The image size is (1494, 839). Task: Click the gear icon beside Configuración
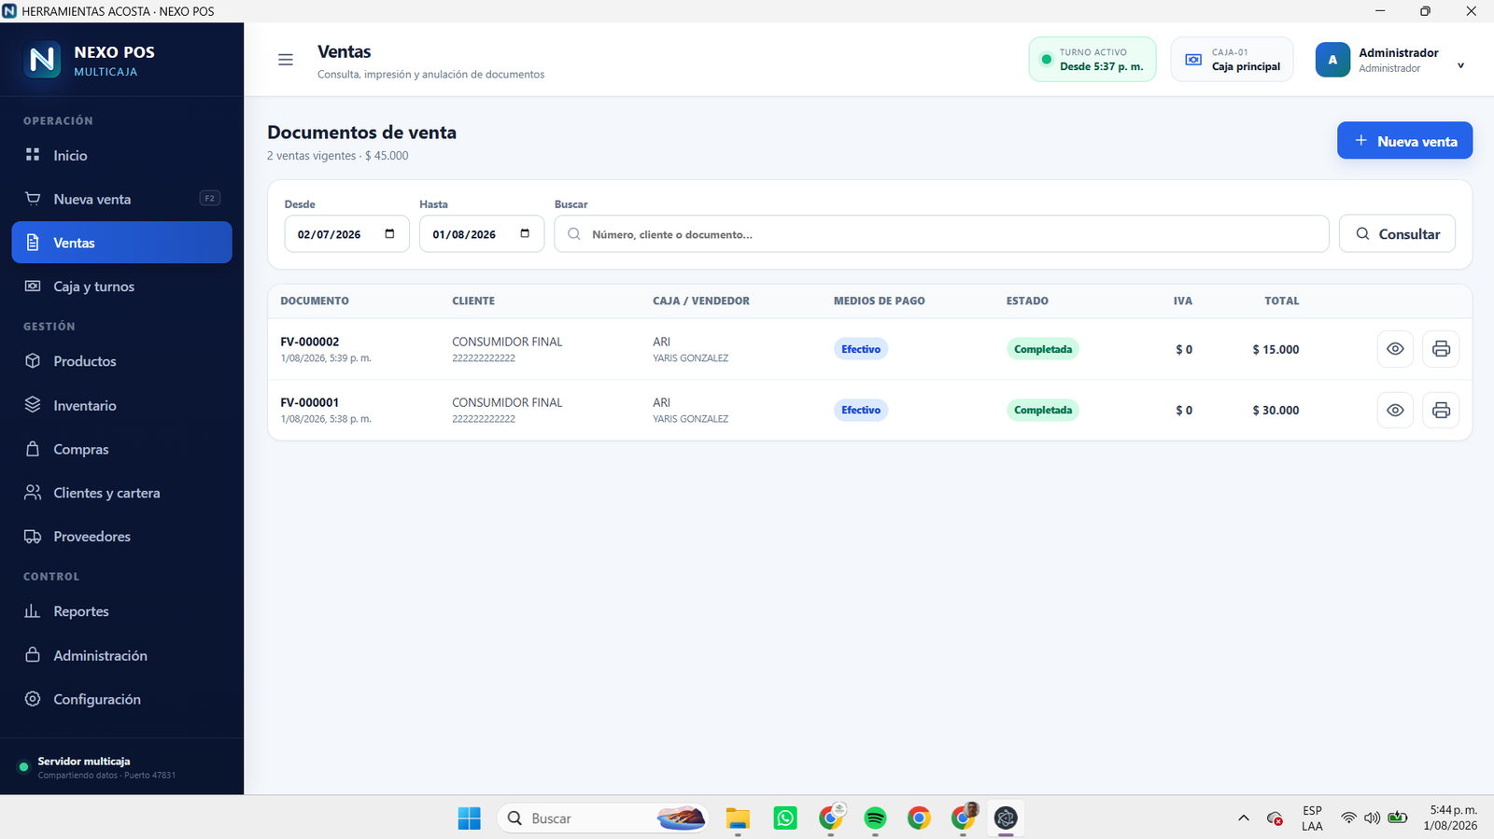33,699
